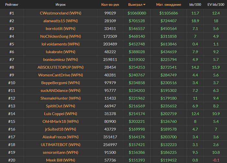Click winnings value $1060080
Image resolution: width=227 pixels, height=163 pixels.
[x=137, y=13]
